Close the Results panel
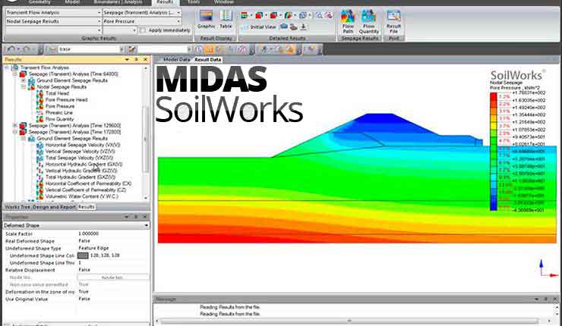The image size is (562, 326). point(145,59)
